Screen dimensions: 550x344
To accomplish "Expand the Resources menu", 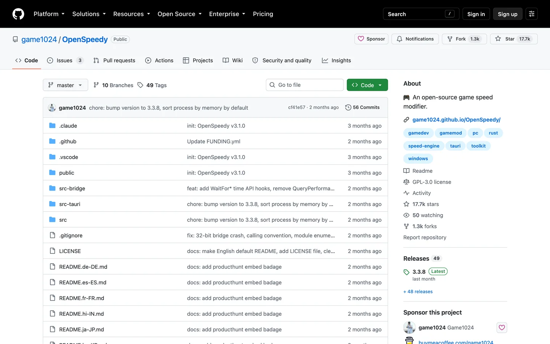I will 132,14.
